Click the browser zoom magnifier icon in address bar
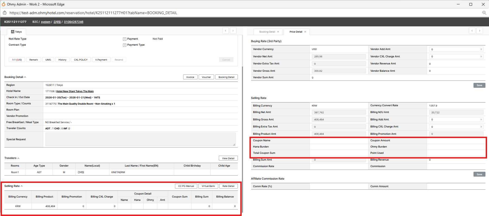Screen dimensions: 489x216 coord(484,13)
